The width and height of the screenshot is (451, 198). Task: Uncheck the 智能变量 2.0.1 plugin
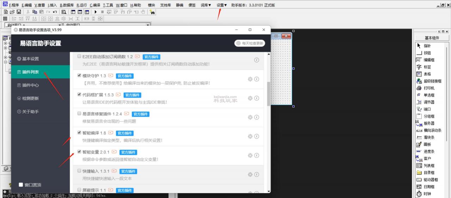(79, 152)
